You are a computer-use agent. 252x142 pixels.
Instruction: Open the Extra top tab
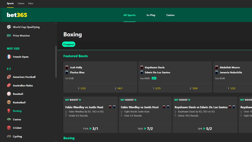pyautogui.click(x=31, y=3)
